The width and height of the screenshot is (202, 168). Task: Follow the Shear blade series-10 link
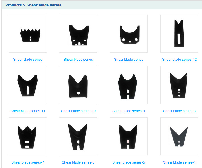tap(78, 111)
